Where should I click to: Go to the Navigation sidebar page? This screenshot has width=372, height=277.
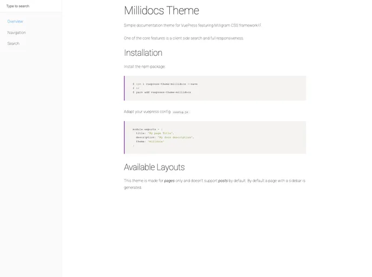tap(16, 32)
